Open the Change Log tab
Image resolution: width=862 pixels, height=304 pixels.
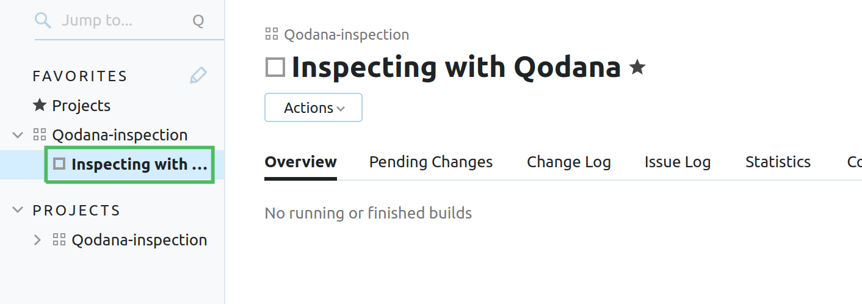[x=568, y=162]
